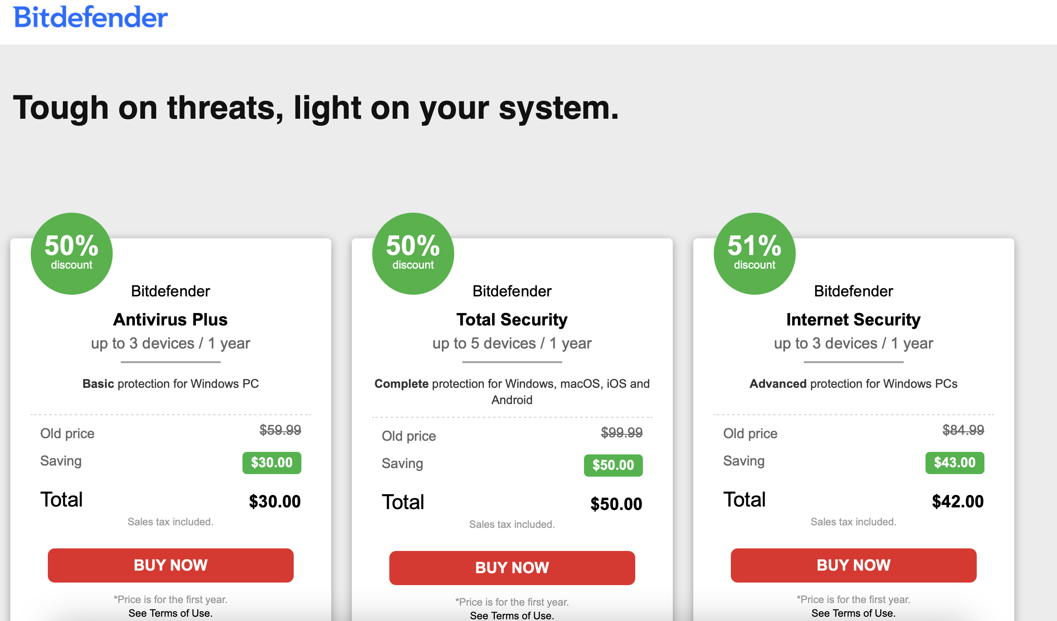Click the $59.99 old price
Viewport: 1057px width, 621px height.
pyautogui.click(x=280, y=430)
